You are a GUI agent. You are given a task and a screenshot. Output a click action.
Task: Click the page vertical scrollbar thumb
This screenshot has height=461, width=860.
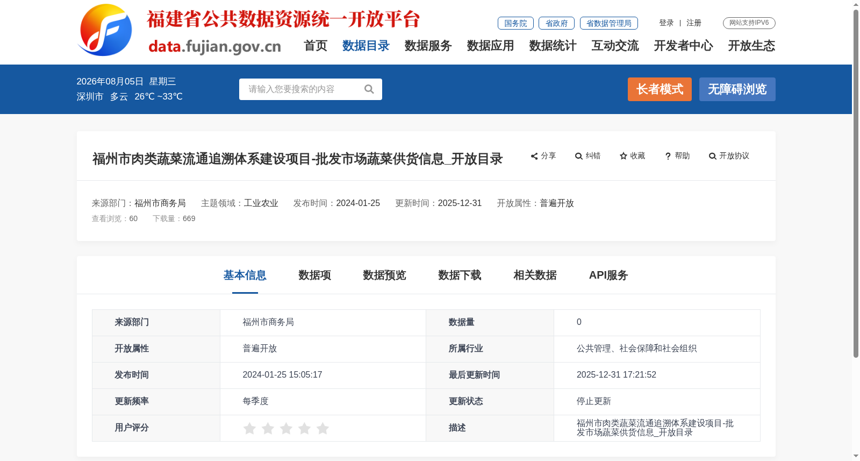[856, 183]
